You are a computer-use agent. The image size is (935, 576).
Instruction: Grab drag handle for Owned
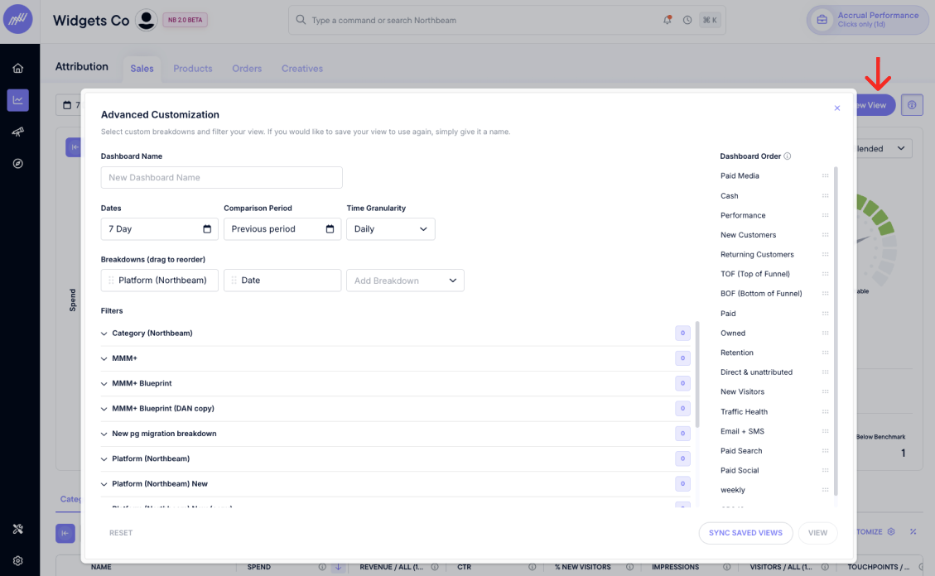coord(826,333)
